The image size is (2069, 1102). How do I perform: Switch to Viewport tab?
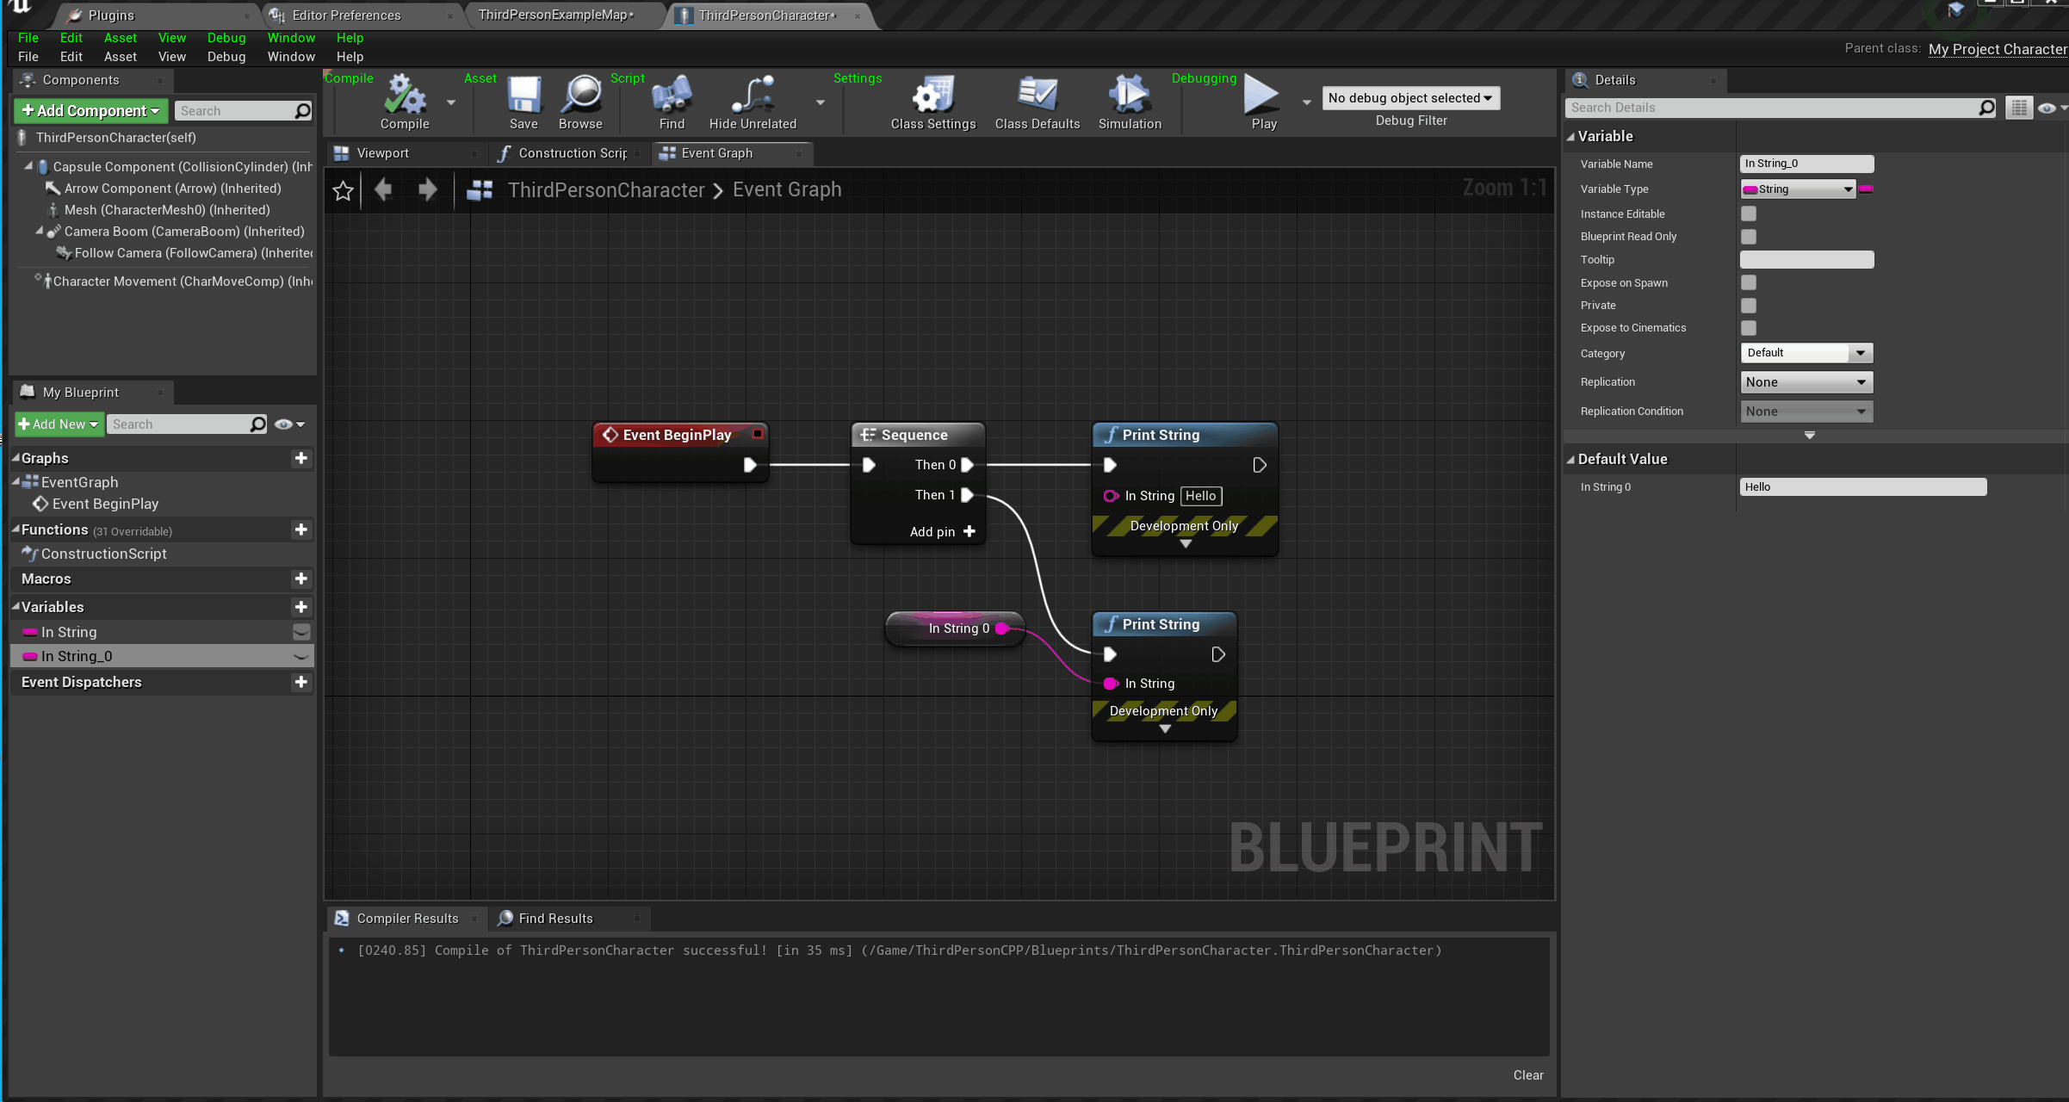pos(383,152)
